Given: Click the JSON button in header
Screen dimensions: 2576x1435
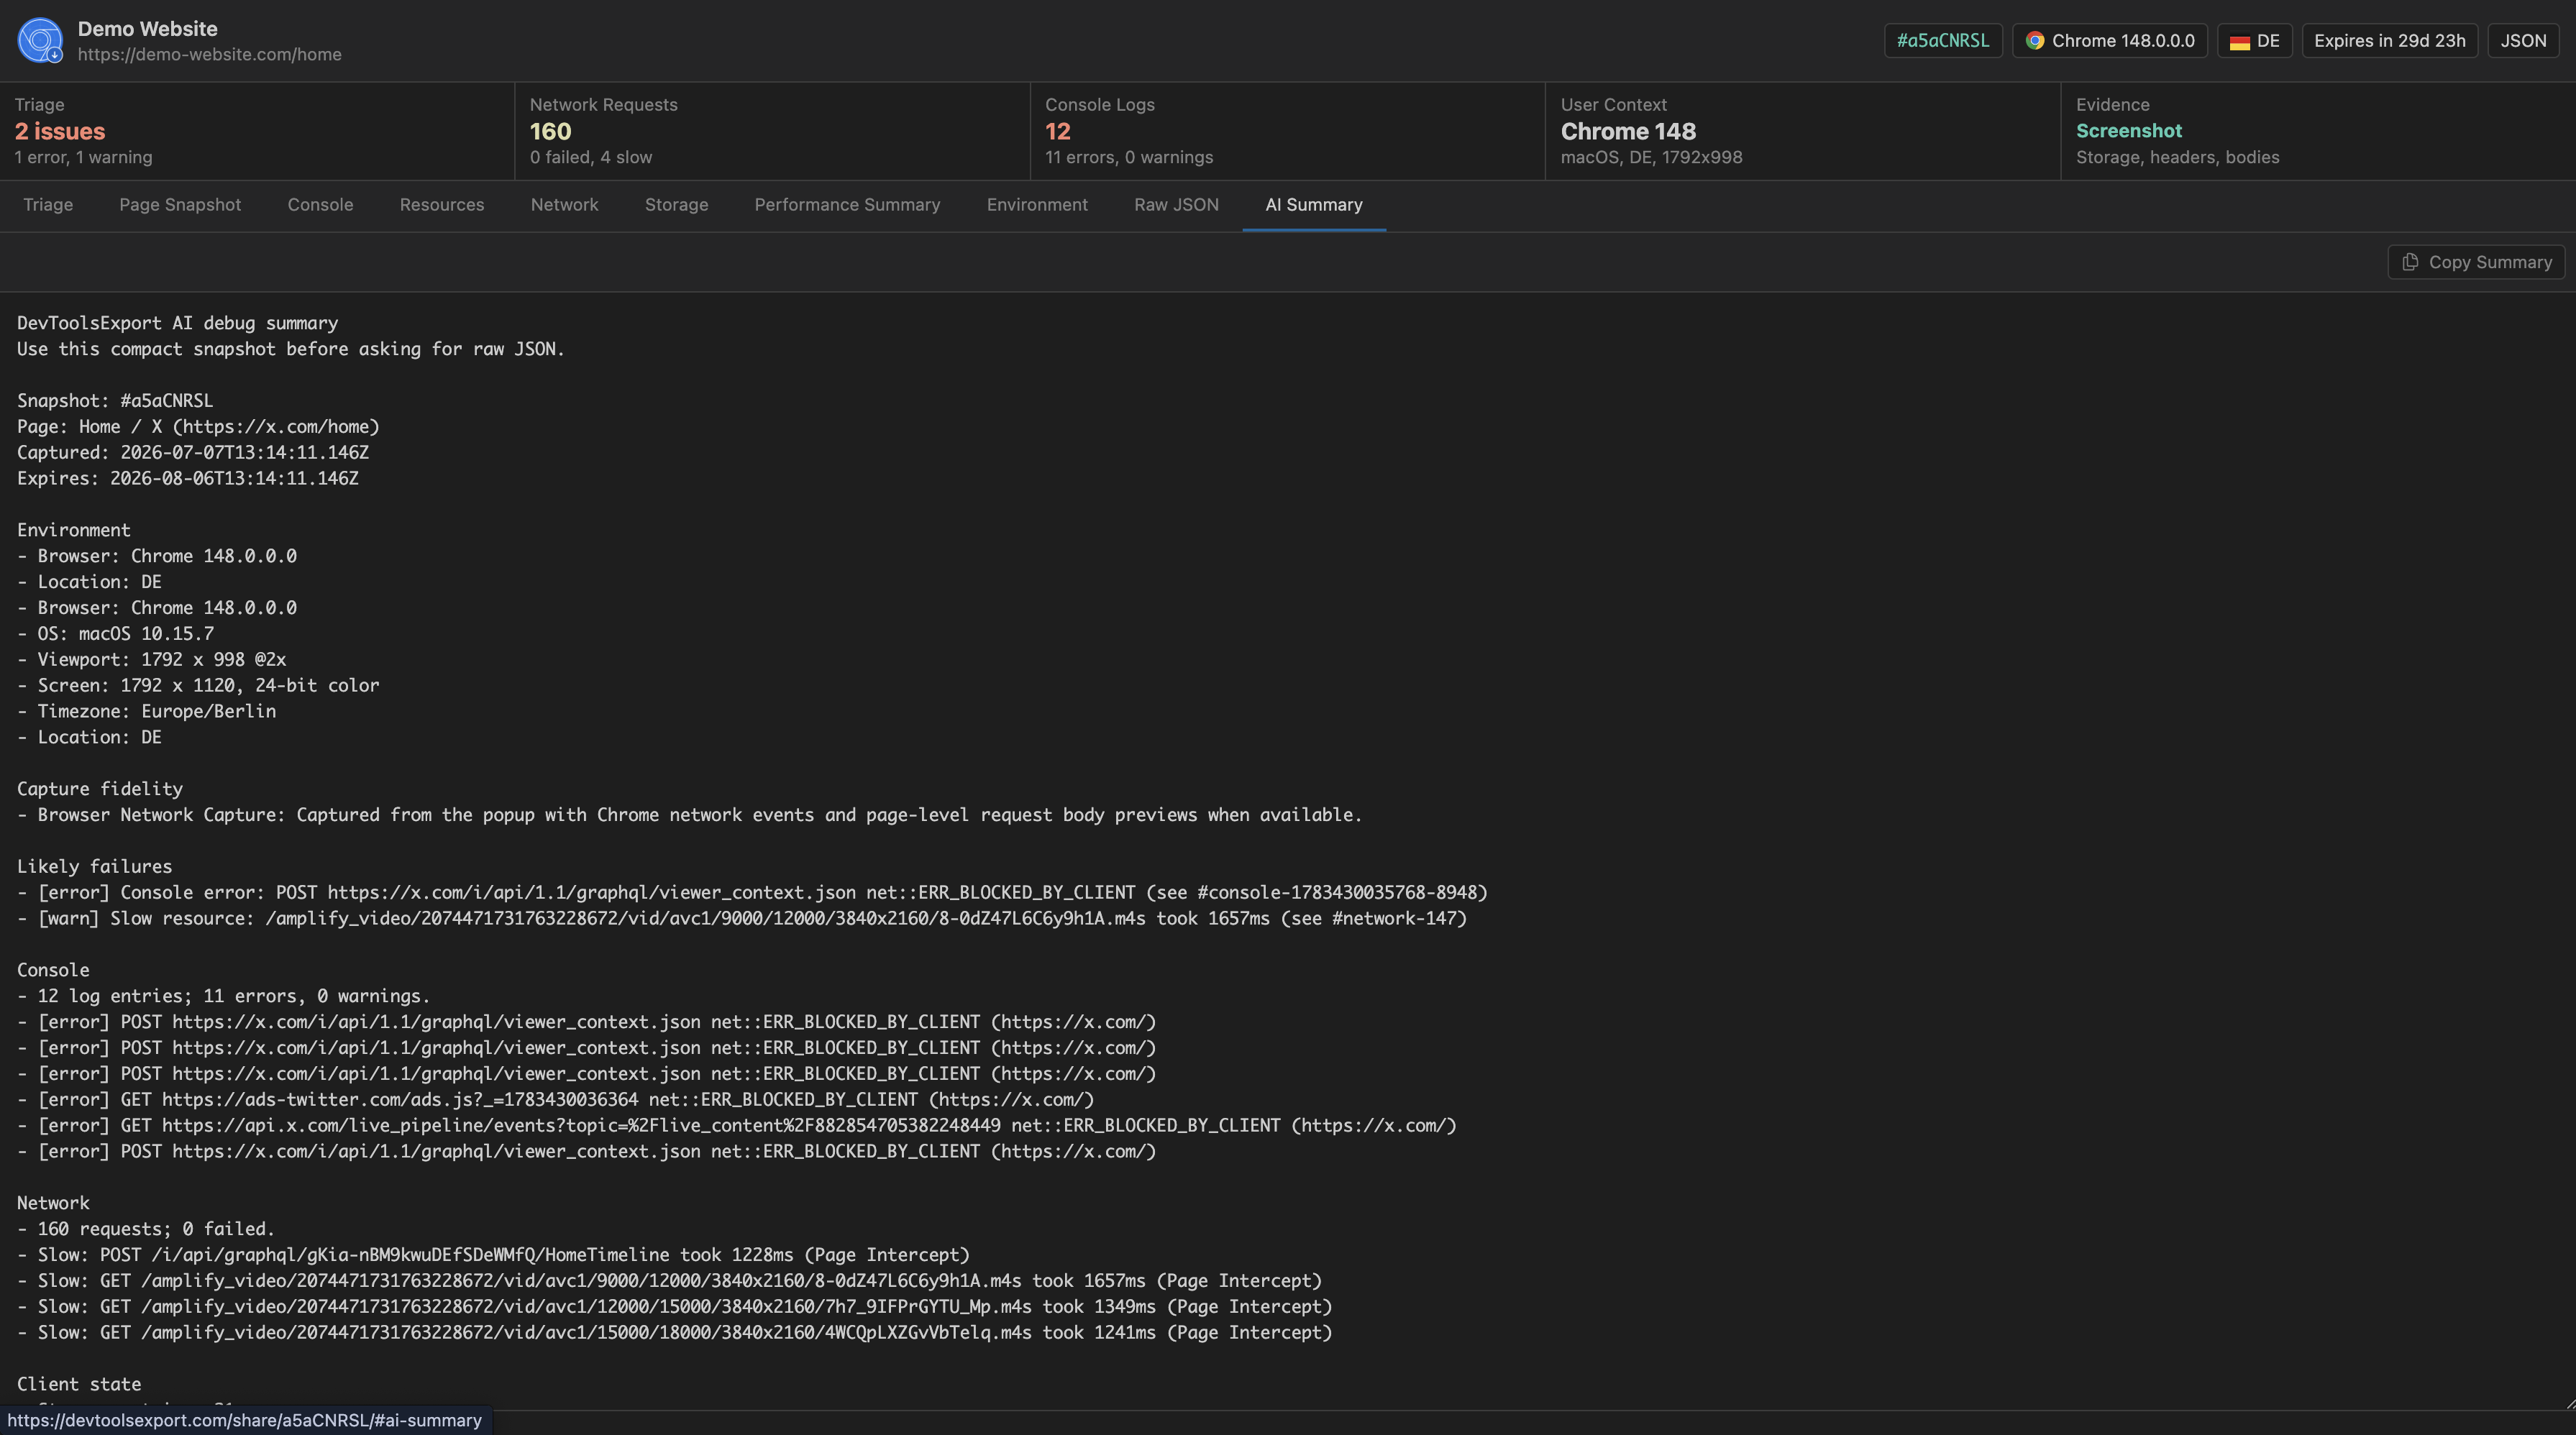Looking at the screenshot, I should 2523,41.
